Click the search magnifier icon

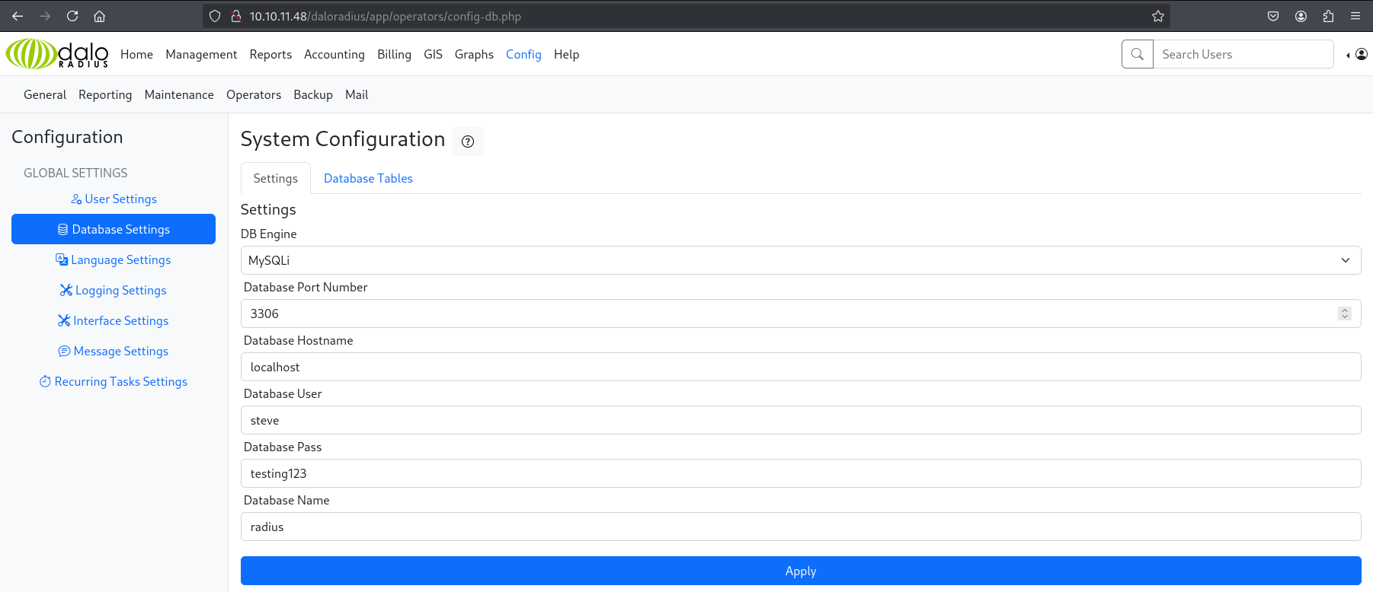(x=1137, y=54)
